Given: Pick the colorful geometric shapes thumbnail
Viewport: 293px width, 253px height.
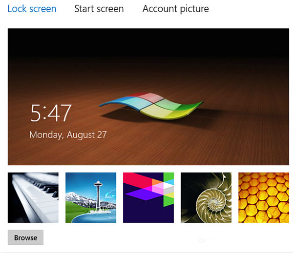Looking at the screenshot, I should click(x=148, y=197).
